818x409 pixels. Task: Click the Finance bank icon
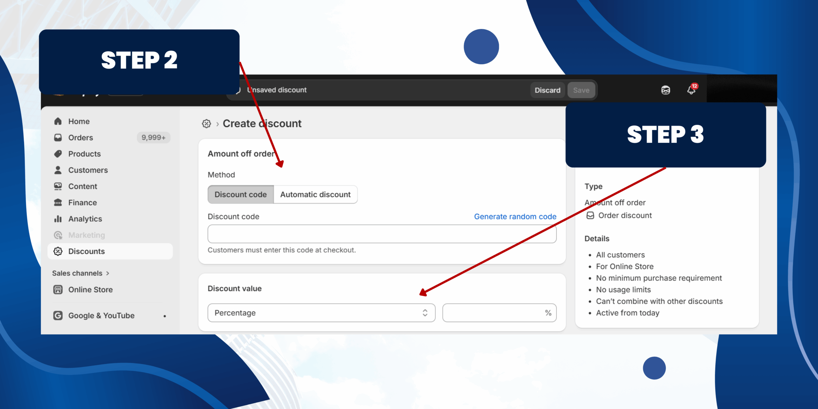[x=58, y=203]
